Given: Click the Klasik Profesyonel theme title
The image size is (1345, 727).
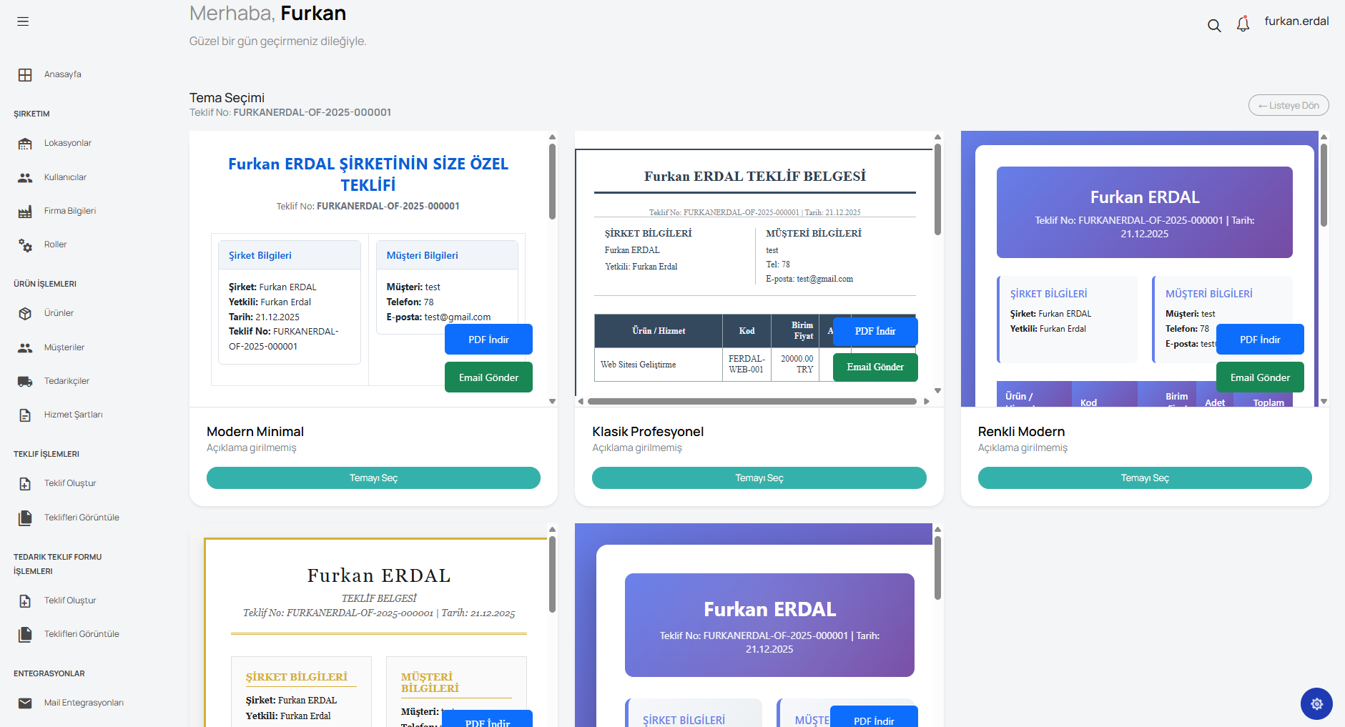Looking at the screenshot, I should pyautogui.click(x=648, y=432).
